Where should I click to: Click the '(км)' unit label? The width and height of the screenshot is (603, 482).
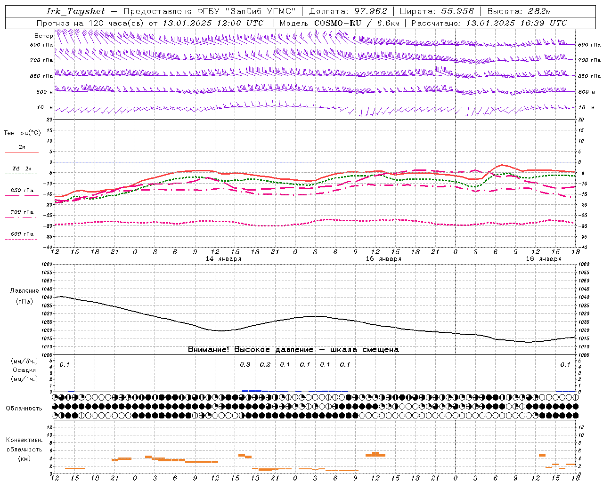tap(24, 458)
